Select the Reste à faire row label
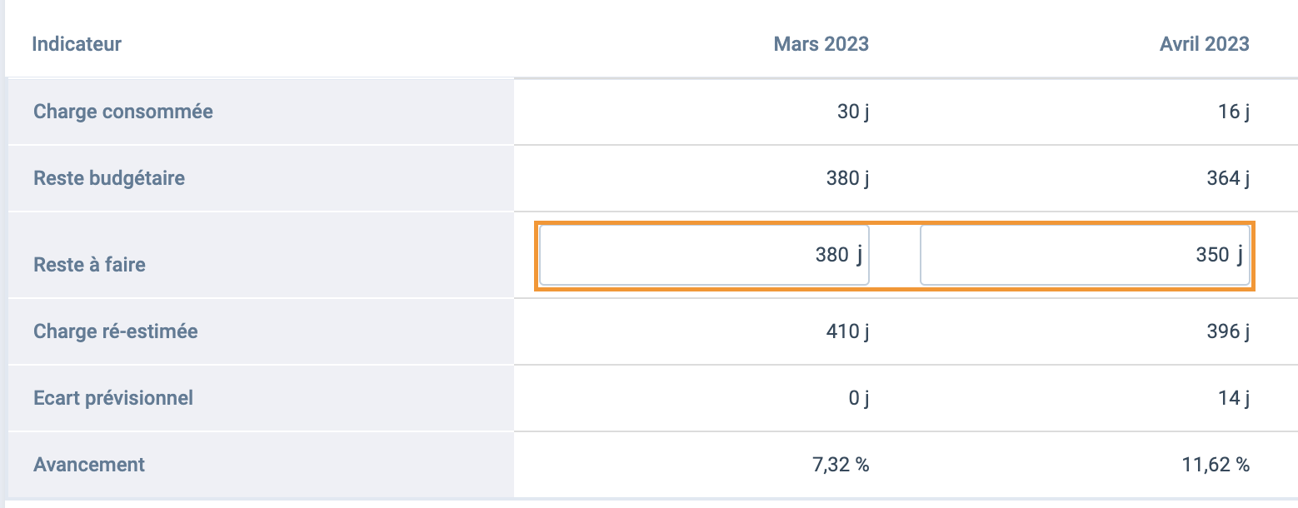 pyautogui.click(x=89, y=265)
